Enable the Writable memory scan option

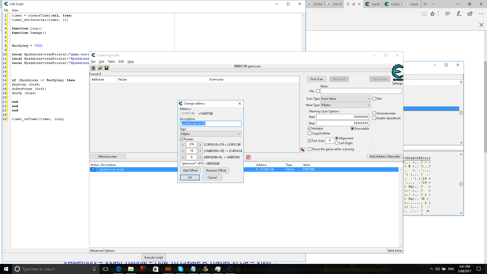(x=310, y=128)
